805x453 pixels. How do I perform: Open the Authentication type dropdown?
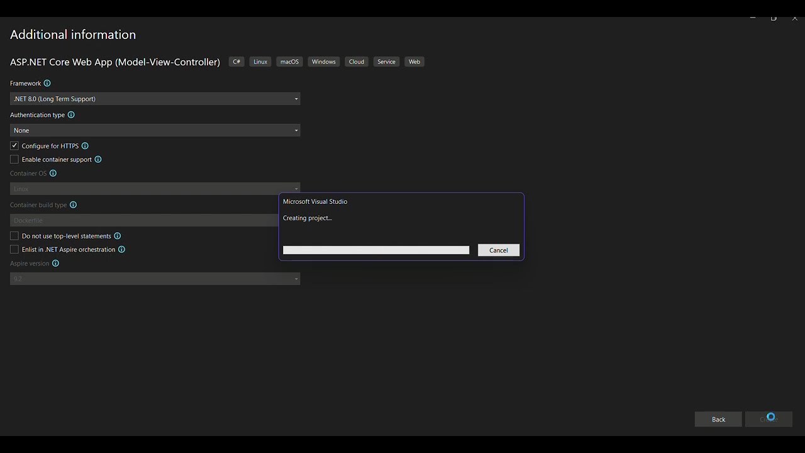(x=155, y=130)
